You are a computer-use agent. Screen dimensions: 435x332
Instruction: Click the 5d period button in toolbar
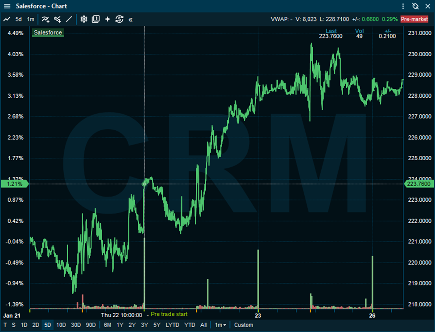pos(19,19)
